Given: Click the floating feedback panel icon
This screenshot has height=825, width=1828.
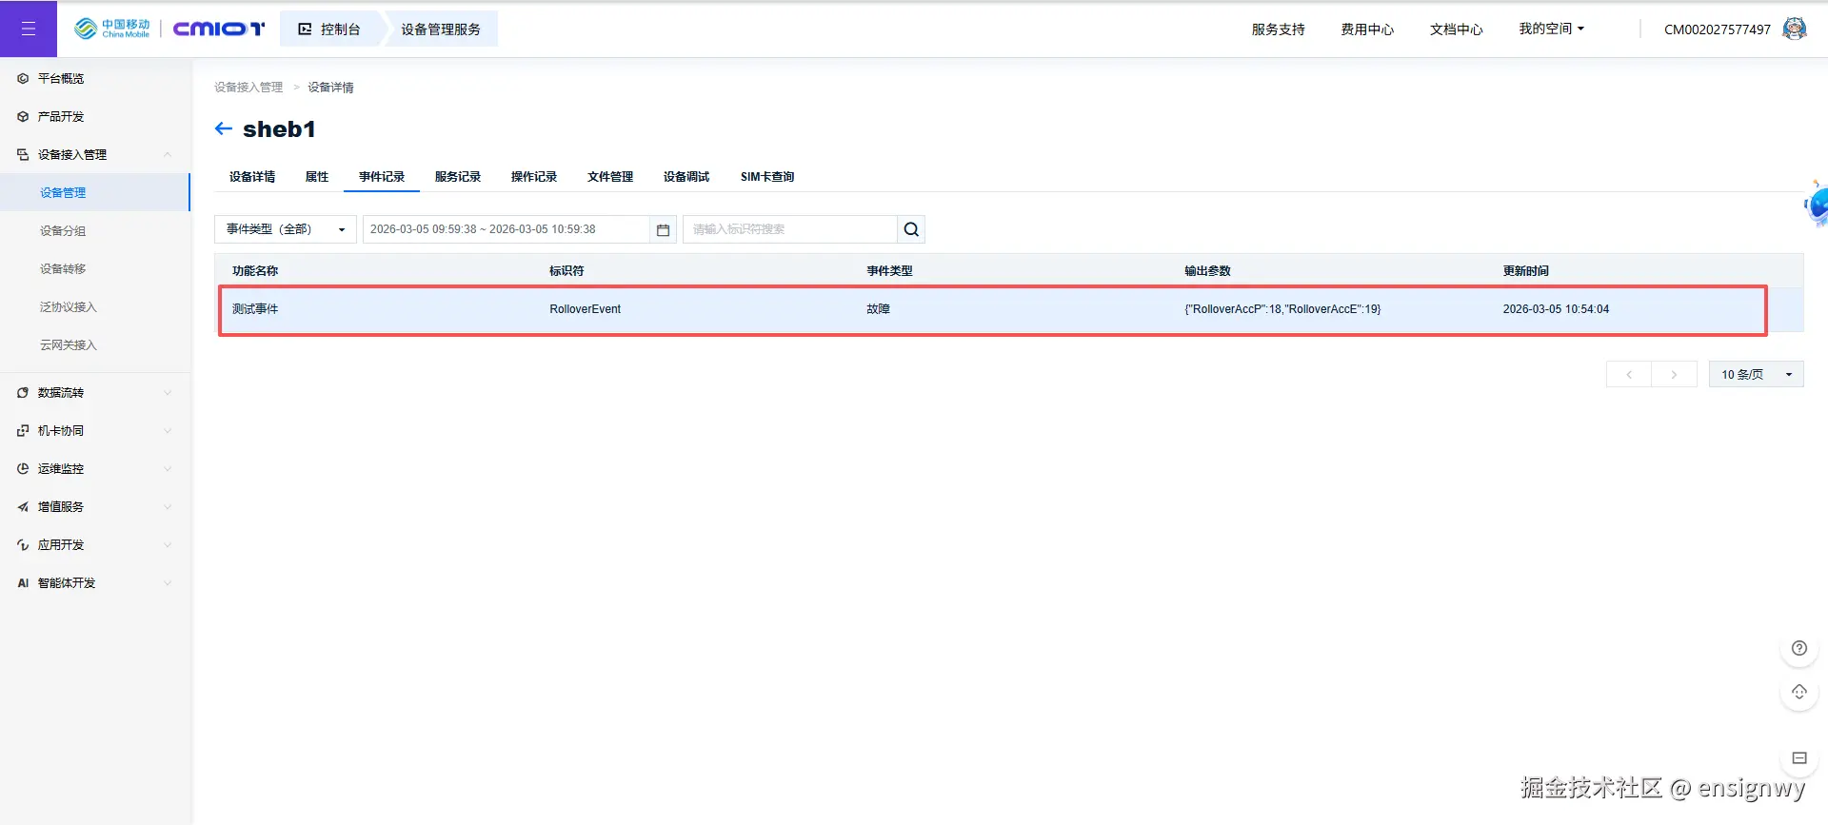Looking at the screenshot, I should [1798, 757].
